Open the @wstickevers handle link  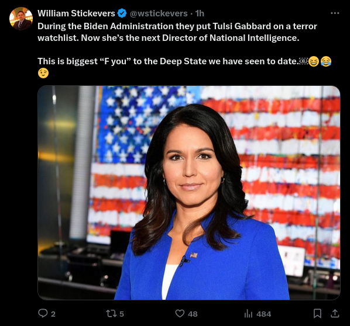pos(159,13)
